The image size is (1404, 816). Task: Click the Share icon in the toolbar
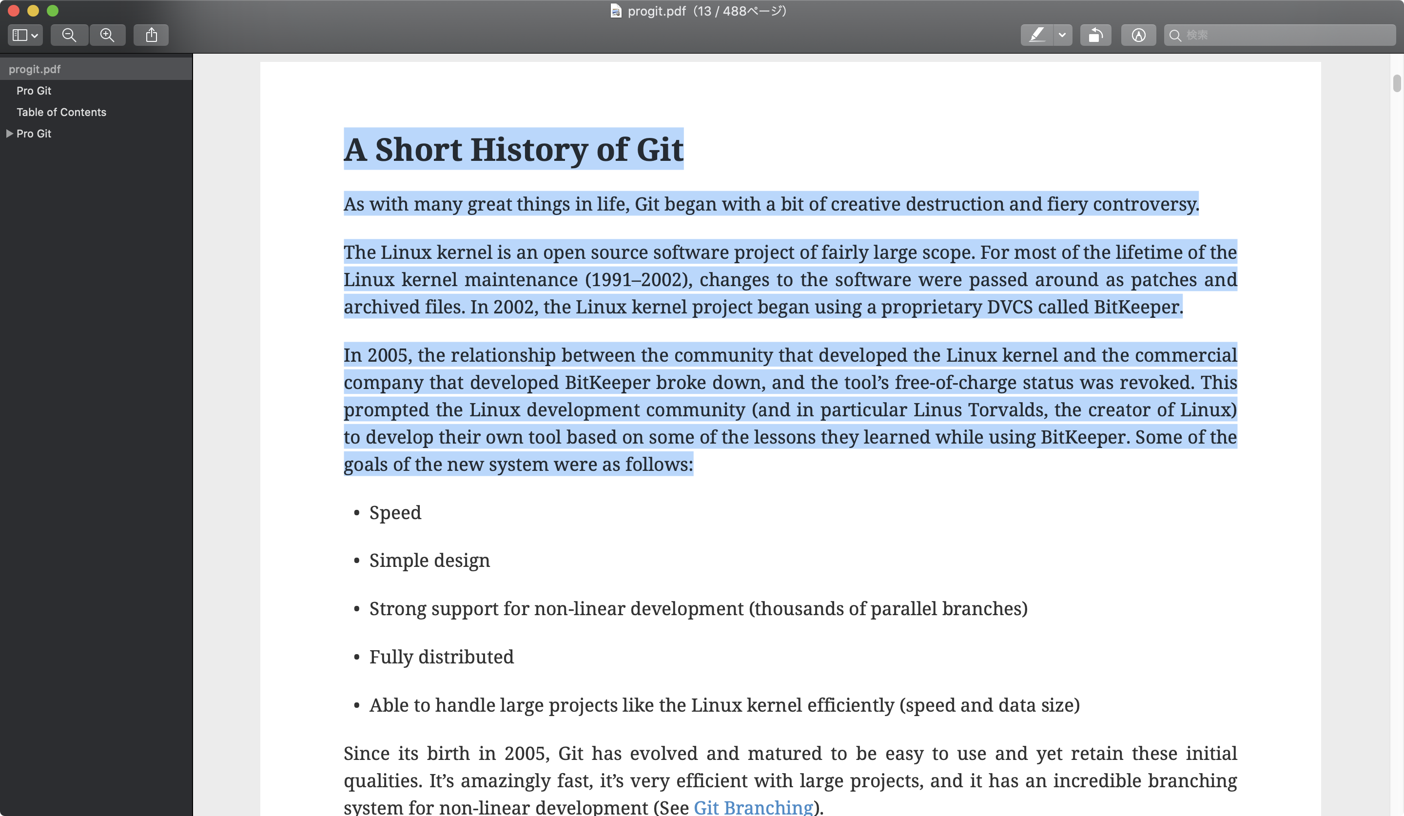[x=151, y=35]
